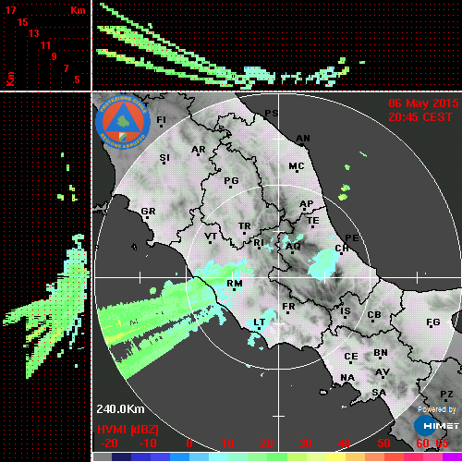Click the 'SA' province label
Image resolution: width=462 pixels, height=462 pixels.
coord(379,393)
